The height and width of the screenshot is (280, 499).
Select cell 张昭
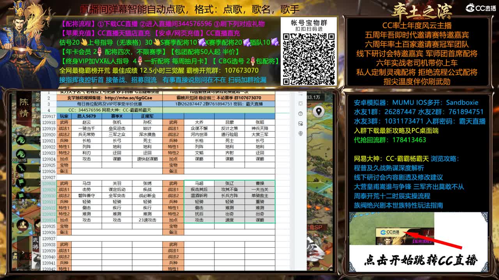click(260, 122)
